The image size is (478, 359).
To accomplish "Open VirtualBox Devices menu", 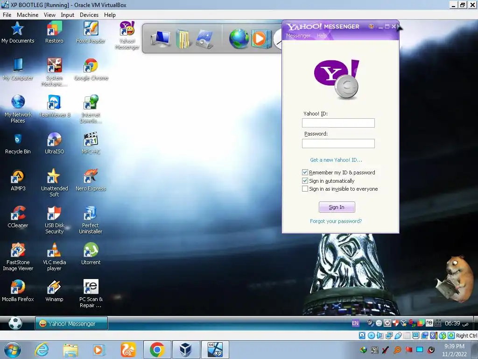I will click(89, 14).
